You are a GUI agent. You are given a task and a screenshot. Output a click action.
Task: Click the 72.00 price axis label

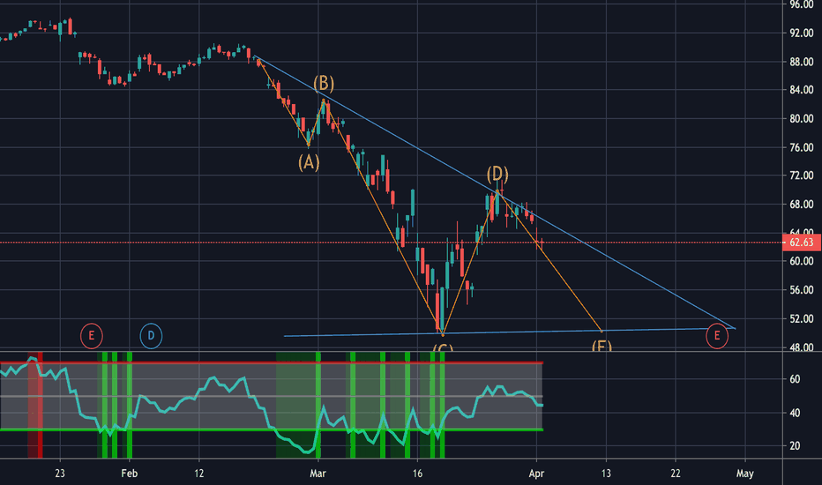802,175
